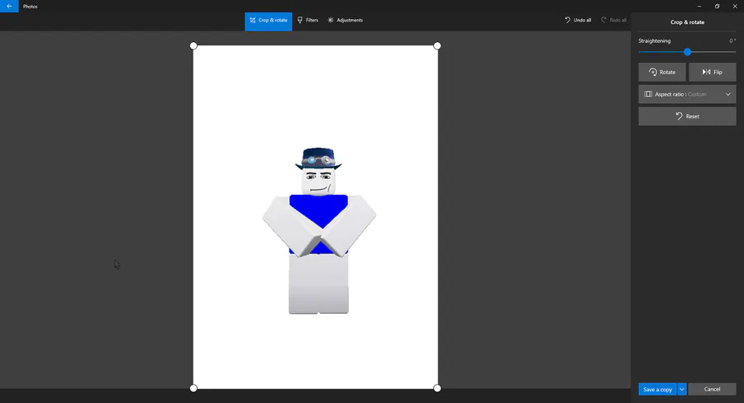Cancel the editing session

(x=712, y=389)
